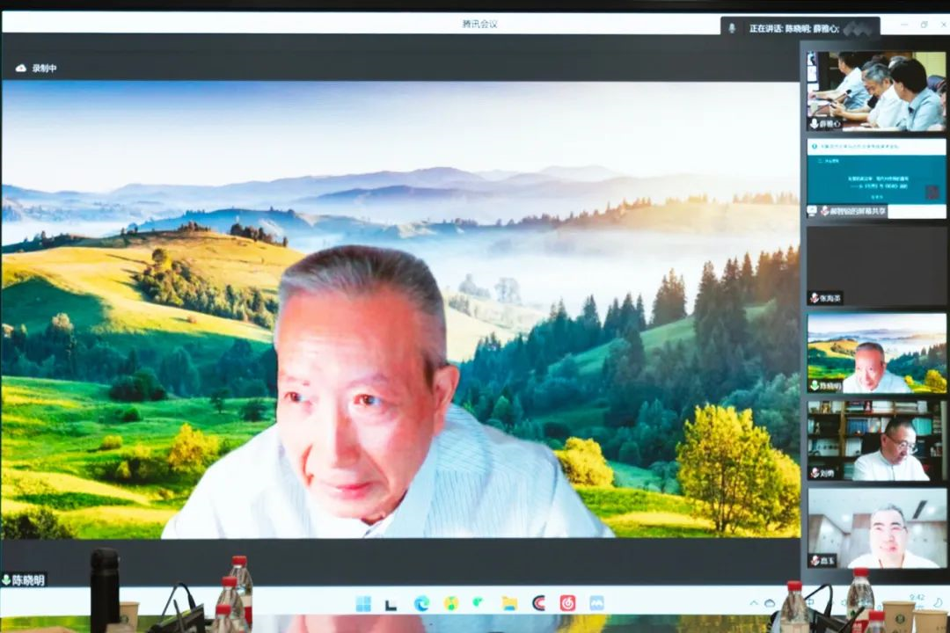
Task: Select the bookshelf-background participant thumbnail
Action: click(x=876, y=440)
